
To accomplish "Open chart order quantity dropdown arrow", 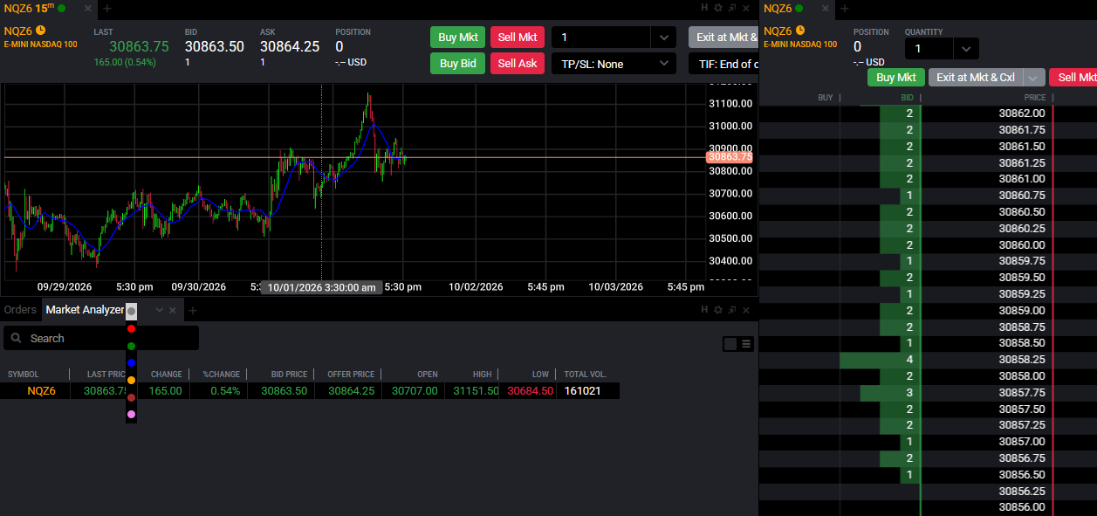I will pos(663,38).
